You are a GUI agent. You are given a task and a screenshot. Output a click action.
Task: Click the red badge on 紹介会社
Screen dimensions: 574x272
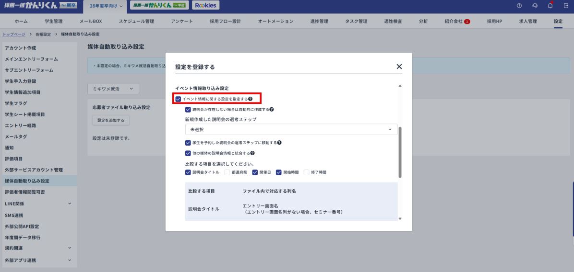coord(467,22)
